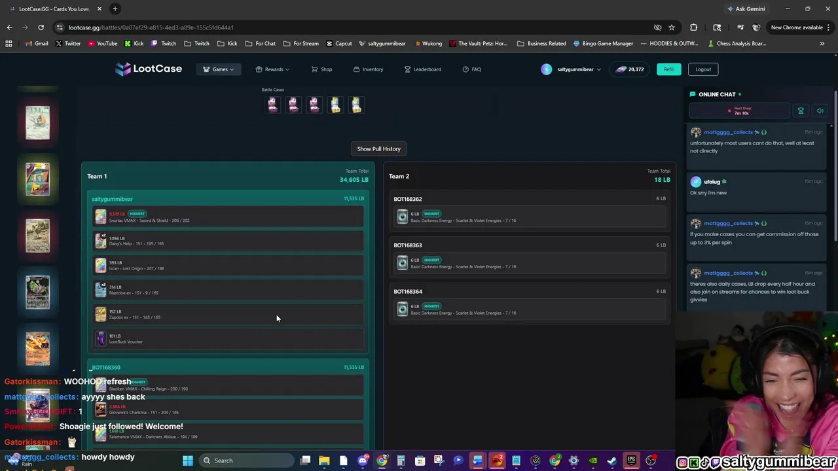The height and width of the screenshot is (471, 838).
Task: Open the Business Related bookmarks folder
Action: pyautogui.click(x=541, y=44)
